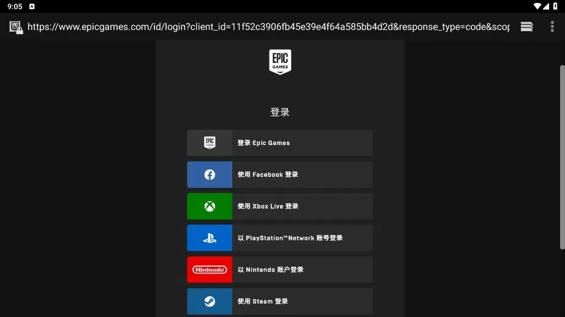This screenshot has width=565, height=317.
Task: Tap the battery status icon
Action: (555, 6)
